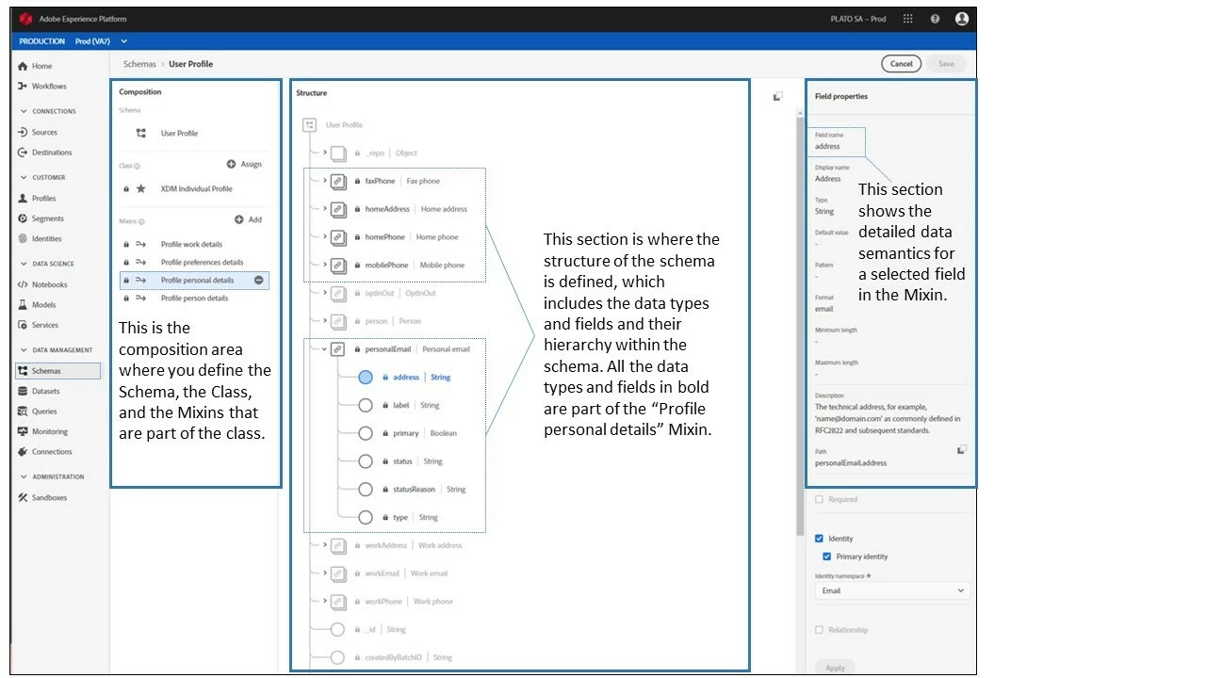Screen dimensions: 1206x678
Task: Click the Models sidebar icon
Action: click(23, 305)
